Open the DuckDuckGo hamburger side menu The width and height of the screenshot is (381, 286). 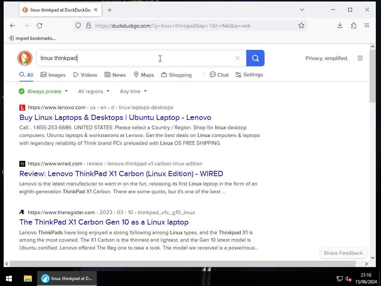pyautogui.click(x=360, y=58)
